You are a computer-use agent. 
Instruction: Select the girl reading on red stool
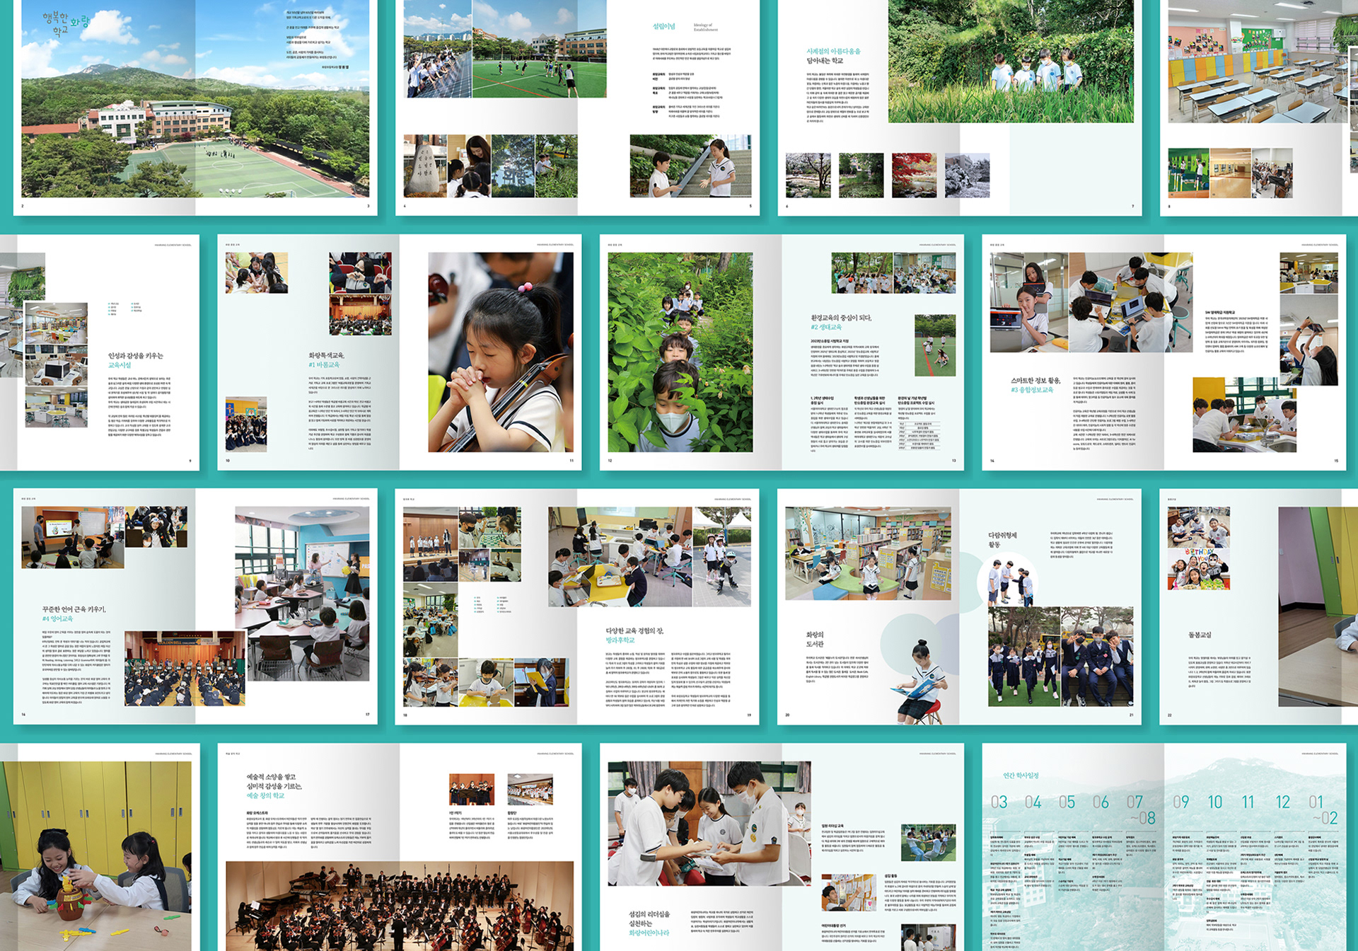[x=921, y=681]
